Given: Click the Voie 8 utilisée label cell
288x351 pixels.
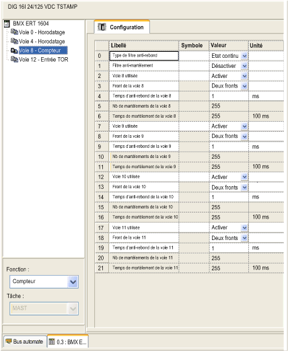Looking at the screenshot, I should tap(144, 76).
